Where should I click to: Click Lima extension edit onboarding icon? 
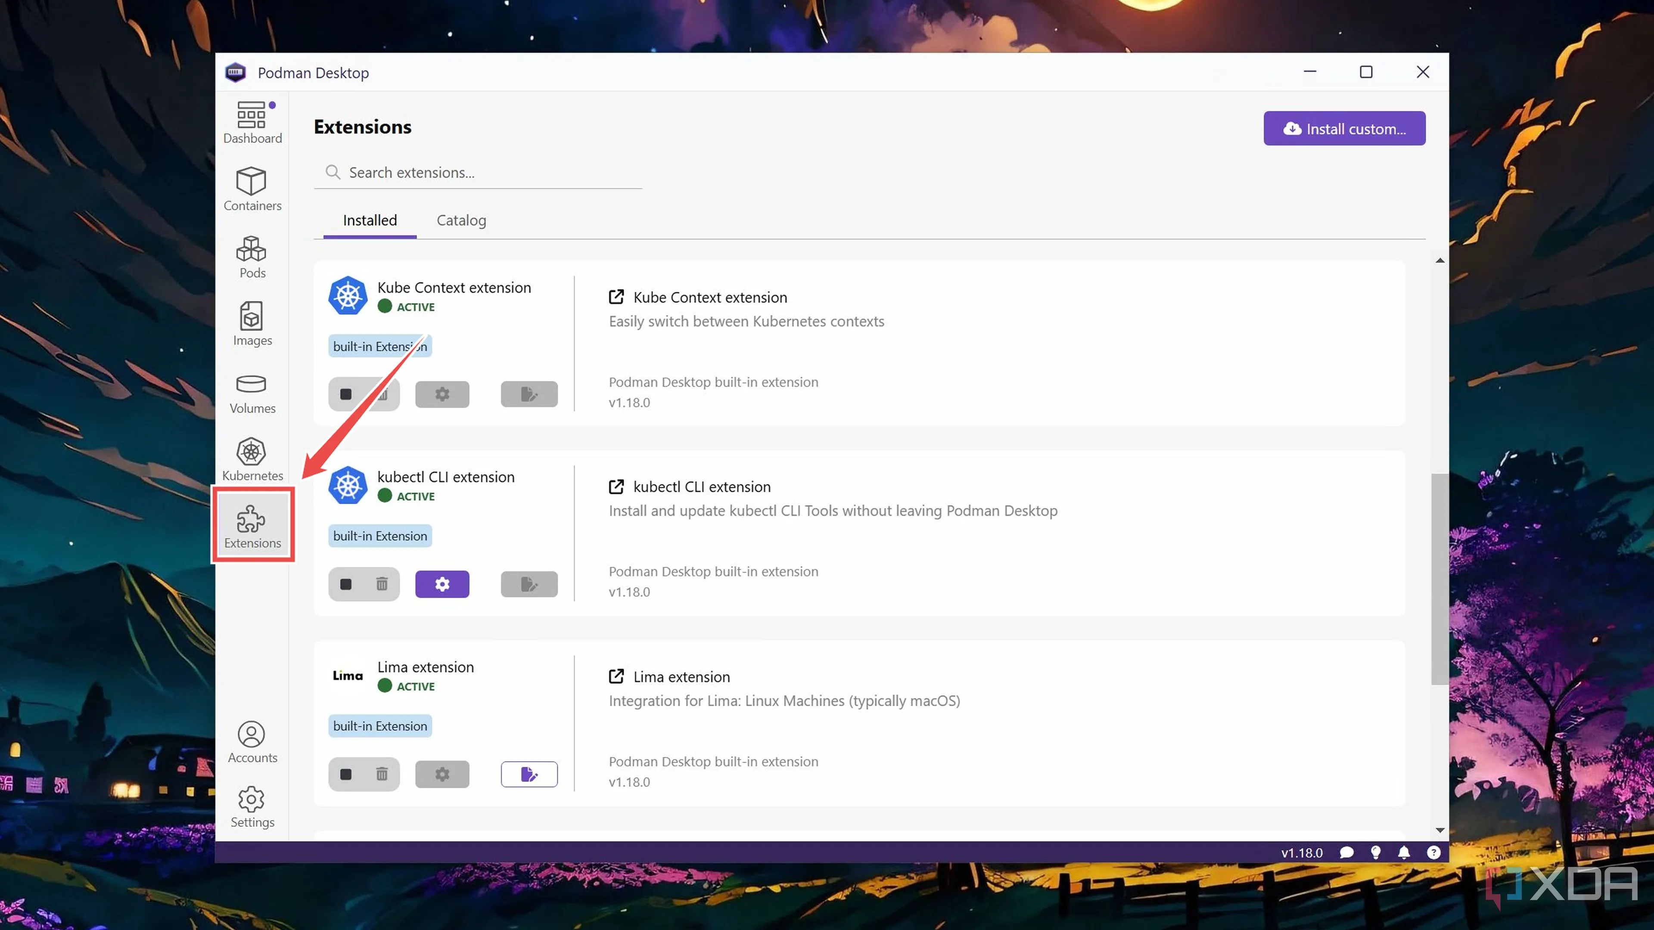click(529, 774)
